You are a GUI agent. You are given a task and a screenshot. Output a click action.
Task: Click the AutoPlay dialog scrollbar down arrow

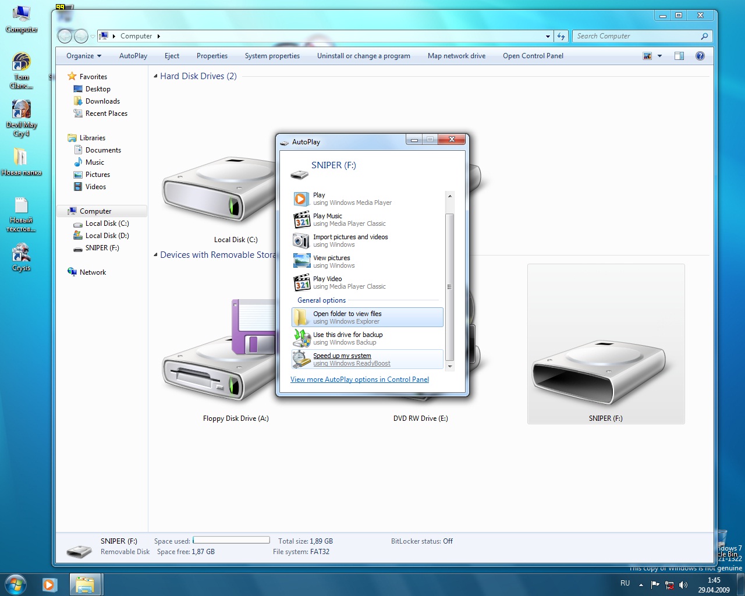449,366
